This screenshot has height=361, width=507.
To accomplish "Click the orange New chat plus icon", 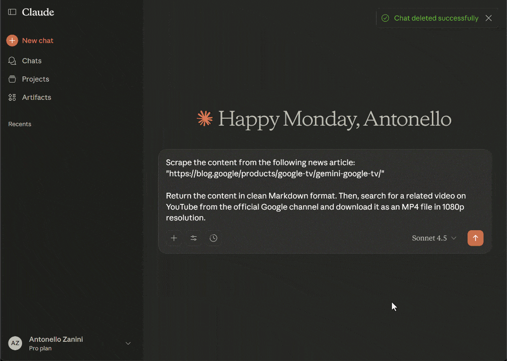I will point(12,41).
